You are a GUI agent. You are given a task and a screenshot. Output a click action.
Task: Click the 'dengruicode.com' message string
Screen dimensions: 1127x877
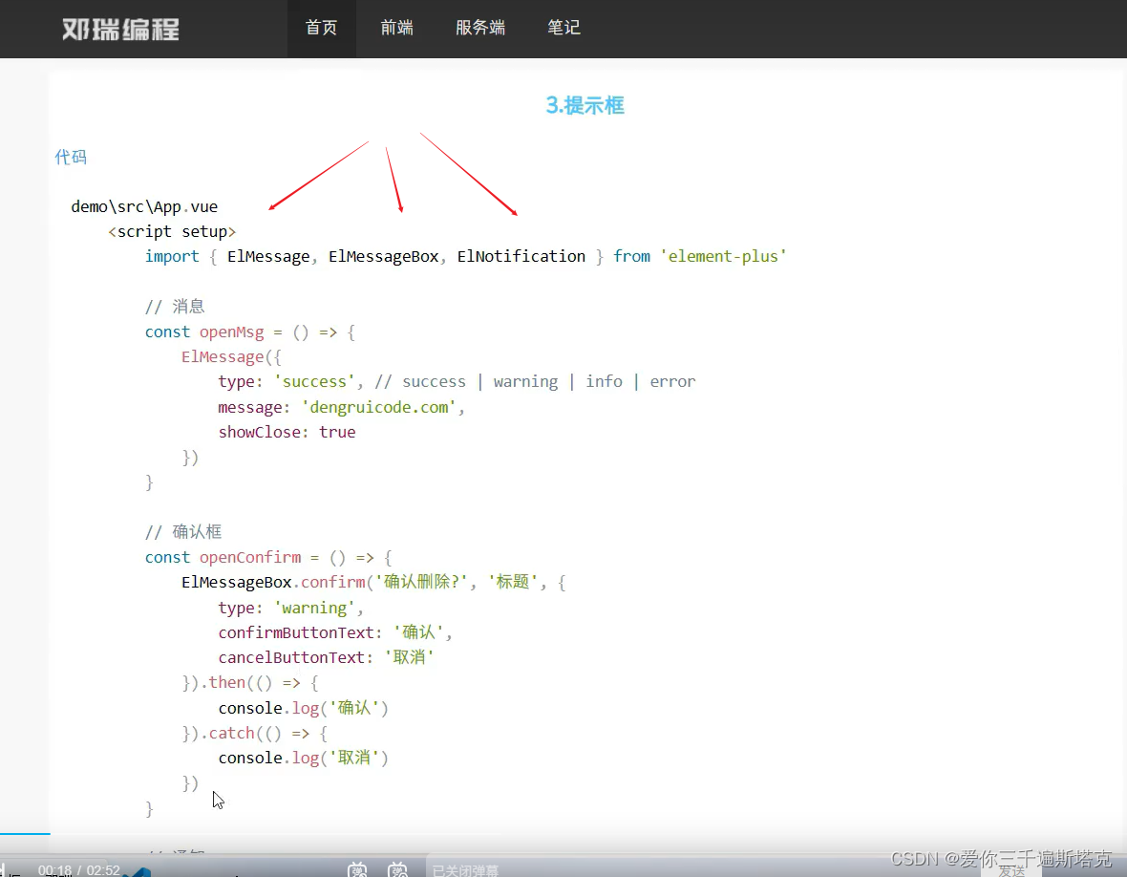pyautogui.click(x=379, y=408)
